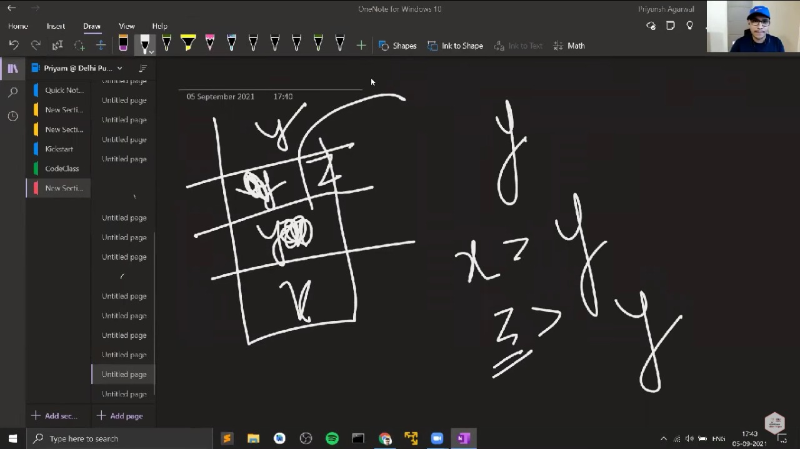Toggle the notebook navigation pane icon
The image size is (800, 449).
pos(12,69)
